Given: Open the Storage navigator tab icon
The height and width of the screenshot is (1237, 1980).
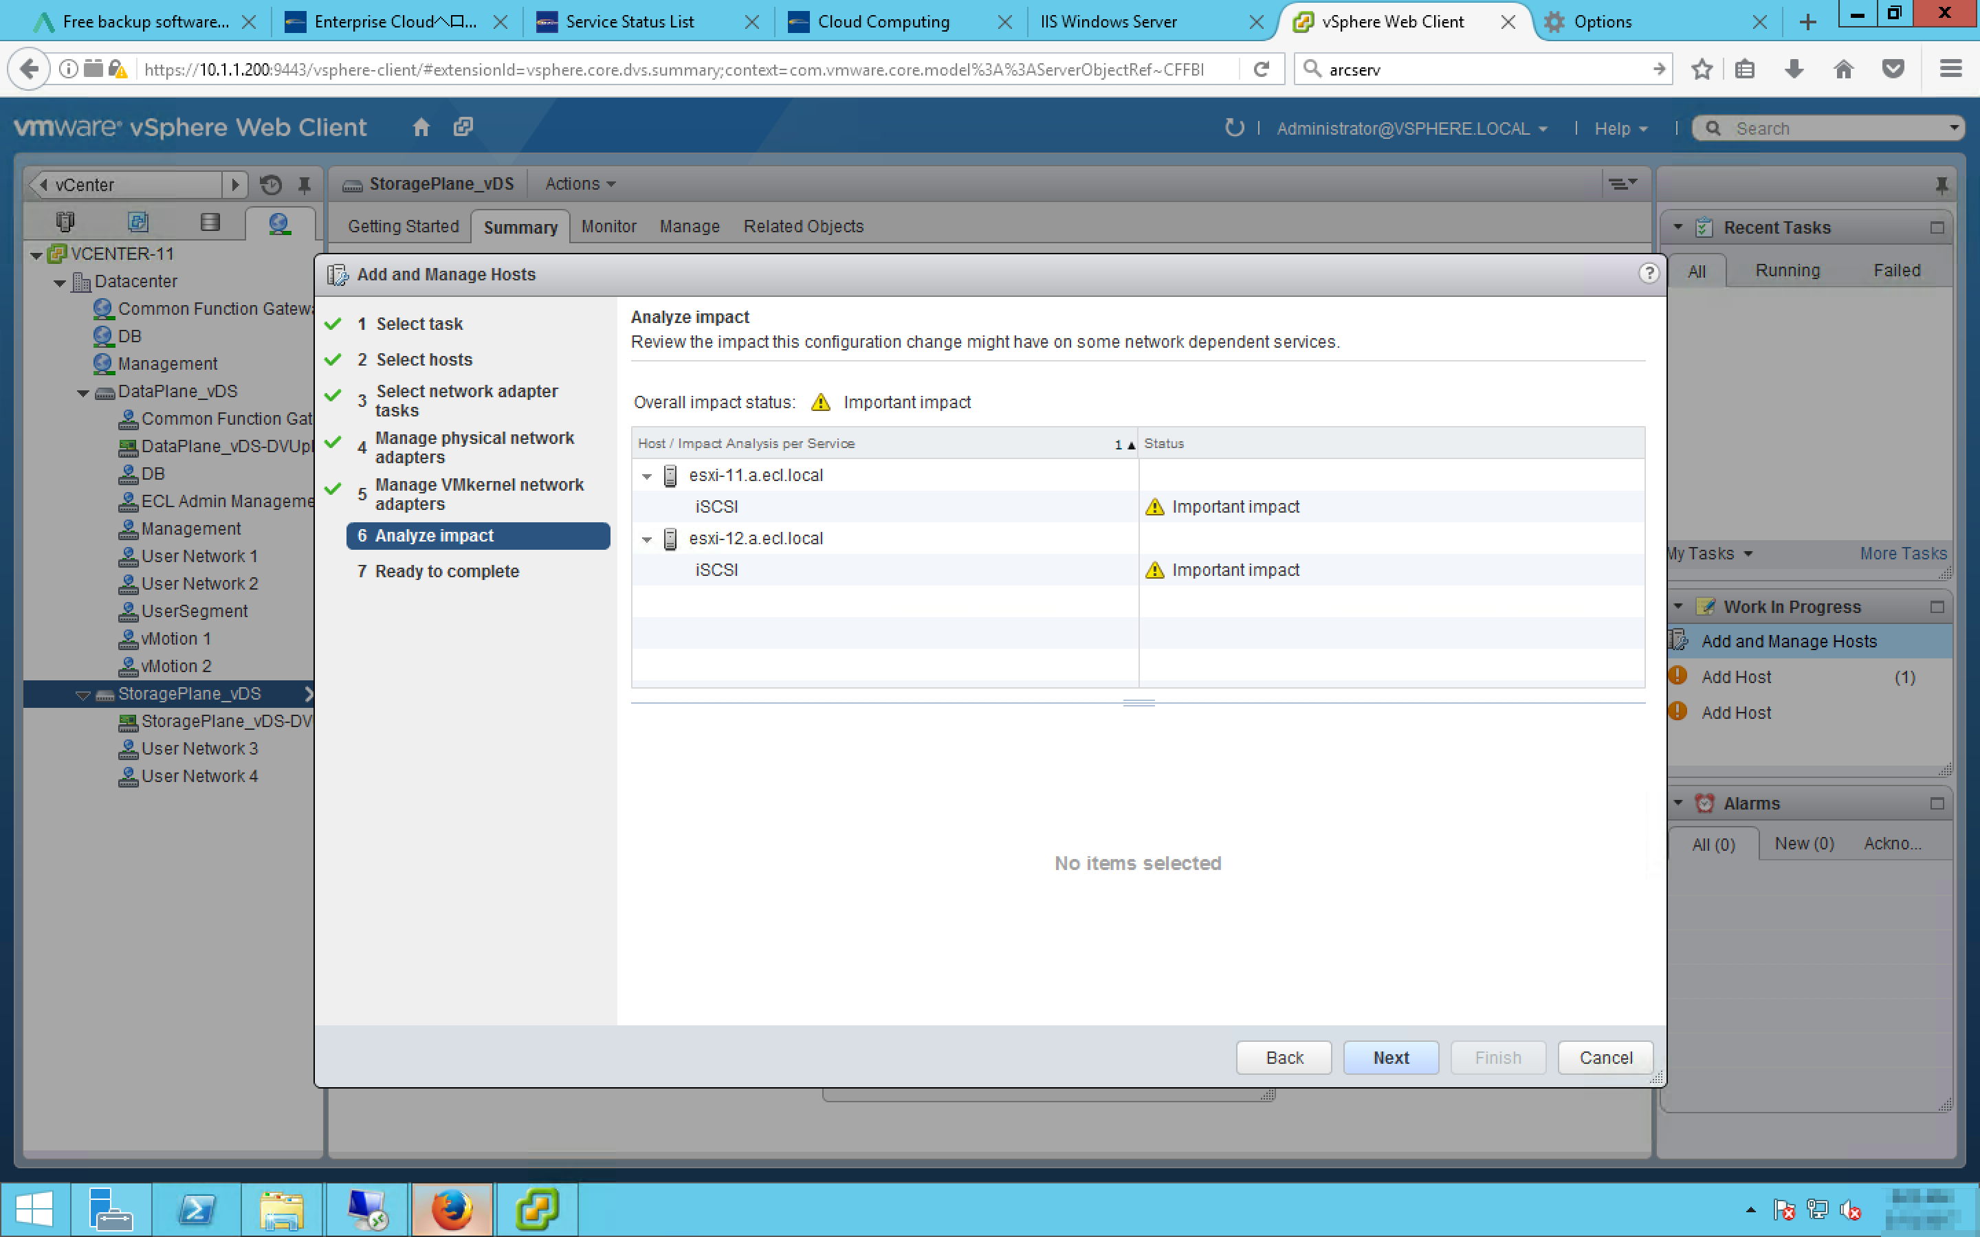Looking at the screenshot, I should [x=210, y=222].
